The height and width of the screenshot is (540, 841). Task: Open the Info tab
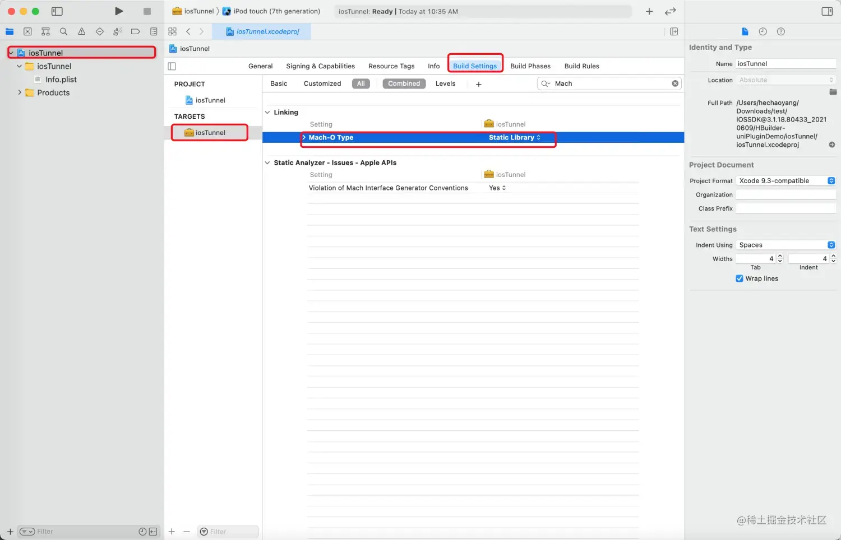[x=434, y=66]
